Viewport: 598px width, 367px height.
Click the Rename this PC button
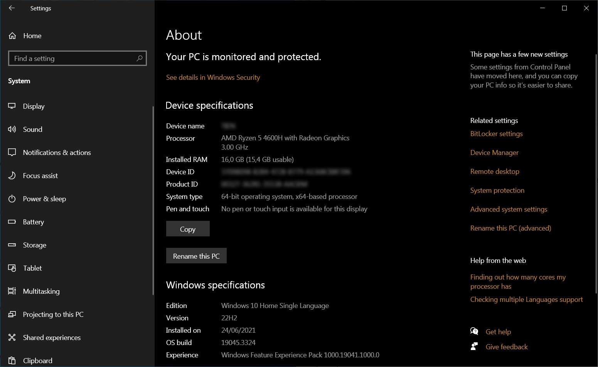(196, 256)
